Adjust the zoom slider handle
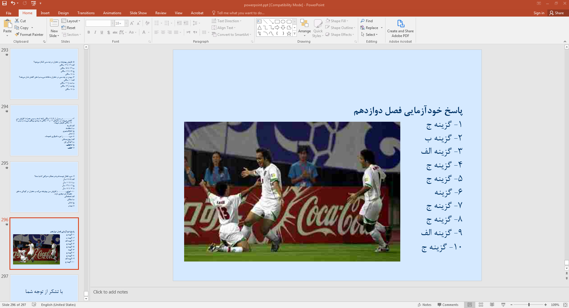Image resolution: width=569 pixels, height=308 pixels. 529,305
